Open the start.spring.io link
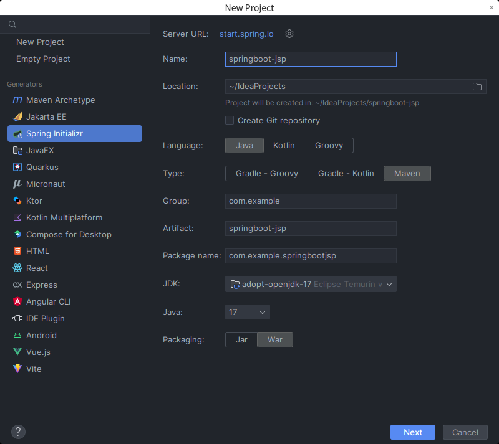Image resolution: width=499 pixels, height=444 pixels. [x=246, y=34]
